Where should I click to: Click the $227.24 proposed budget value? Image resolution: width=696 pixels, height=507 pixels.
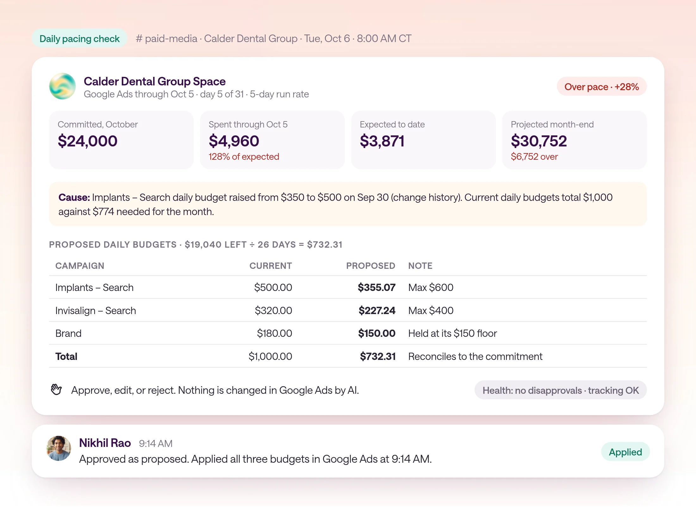point(377,311)
